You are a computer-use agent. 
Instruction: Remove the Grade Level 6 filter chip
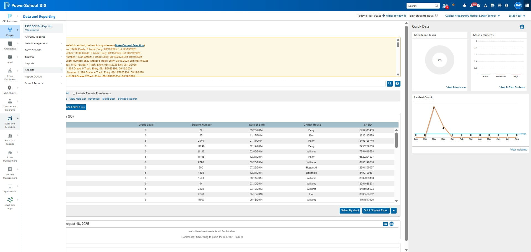(x=83, y=107)
